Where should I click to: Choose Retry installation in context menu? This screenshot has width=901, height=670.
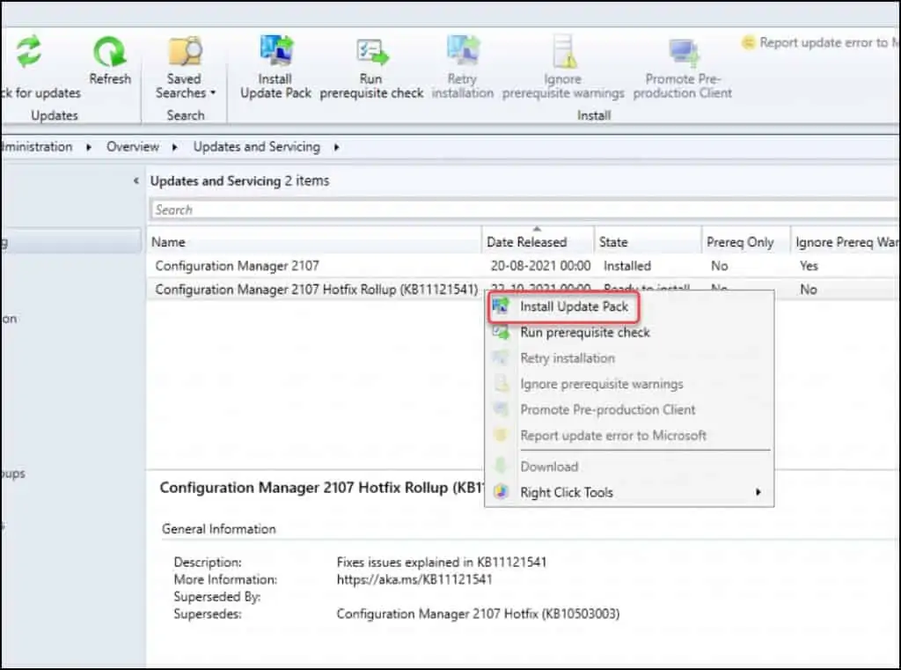pyautogui.click(x=568, y=358)
